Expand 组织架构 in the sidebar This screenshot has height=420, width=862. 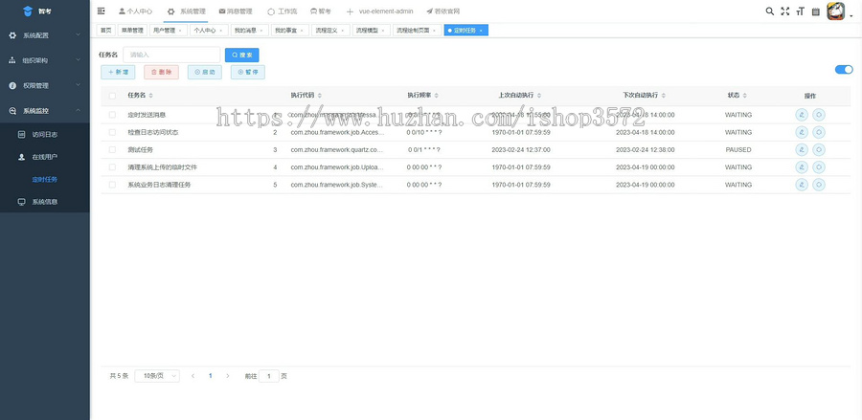(44, 60)
